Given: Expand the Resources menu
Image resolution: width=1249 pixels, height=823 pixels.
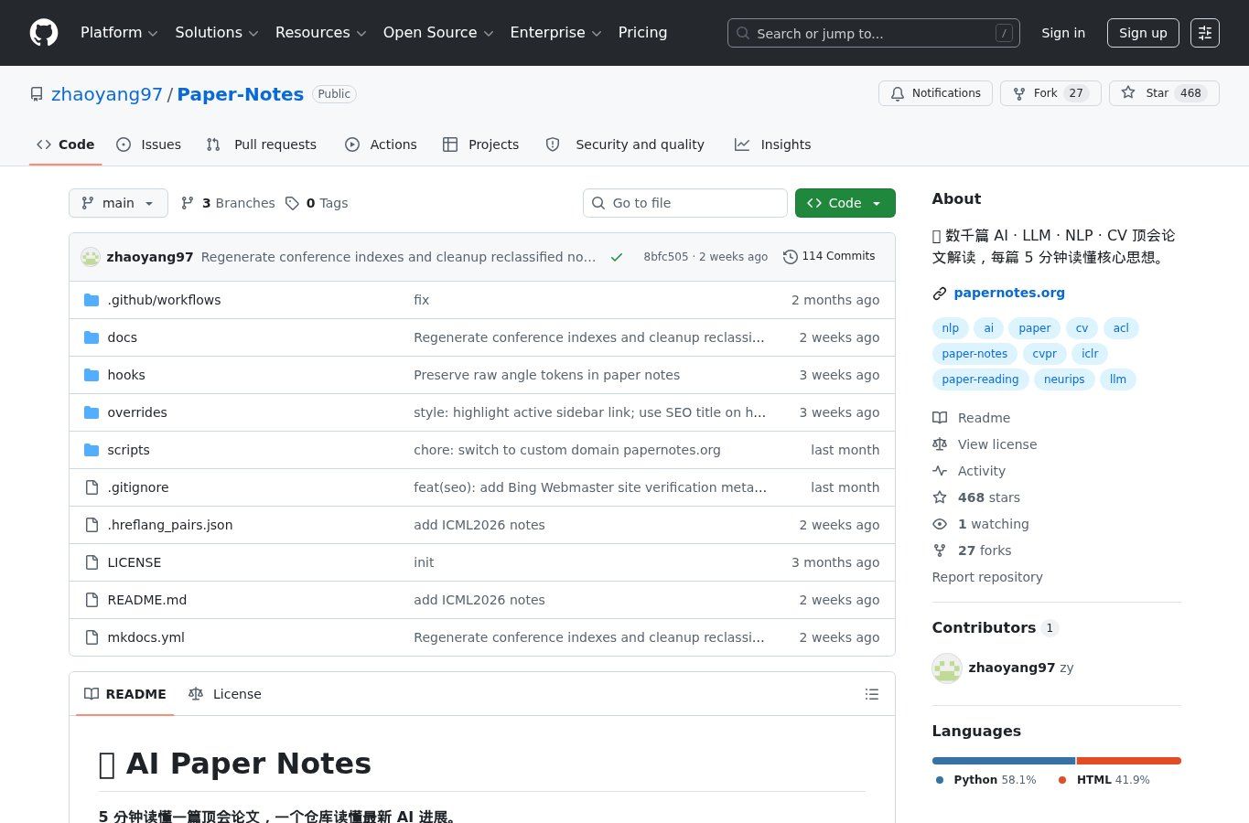Looking at the screenshot, I should (x=320, y=33).
